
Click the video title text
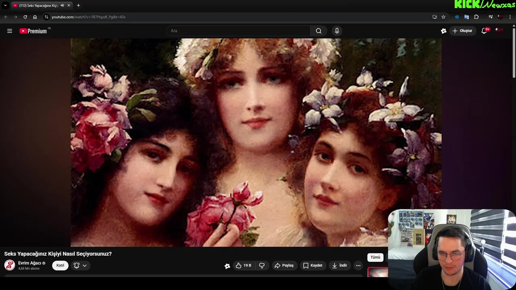(58, 254)
